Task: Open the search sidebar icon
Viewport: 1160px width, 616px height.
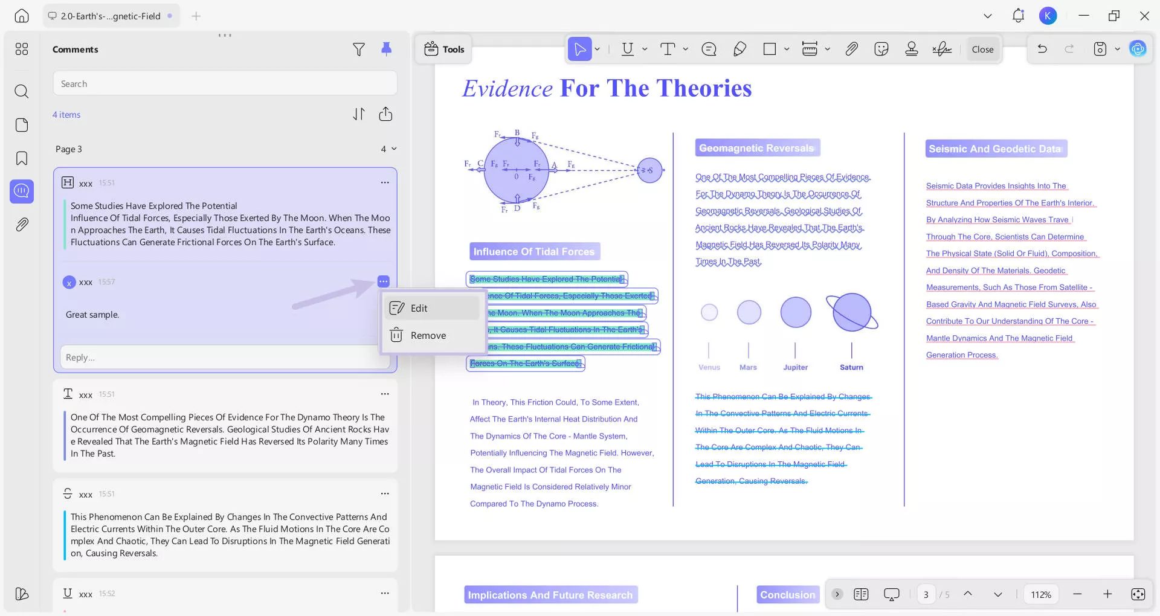Action: (22, 91)
